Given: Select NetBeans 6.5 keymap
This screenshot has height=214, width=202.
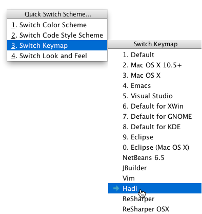Looking at the screenshot, I should [x=155, y=158].
